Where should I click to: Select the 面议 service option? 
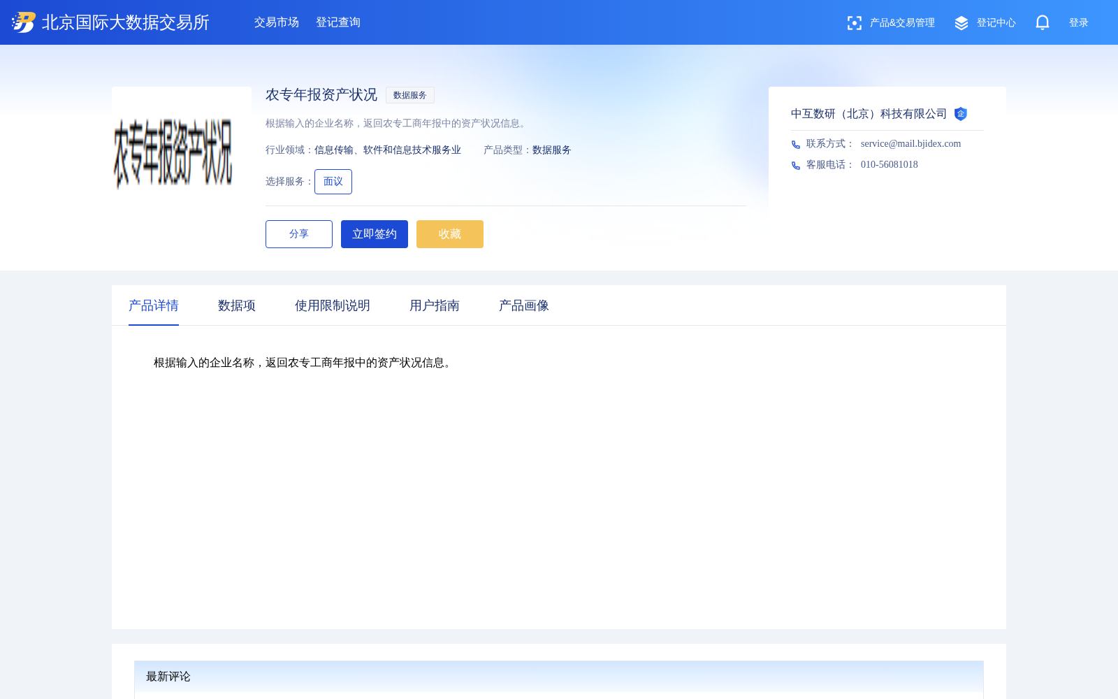(333, 182)
